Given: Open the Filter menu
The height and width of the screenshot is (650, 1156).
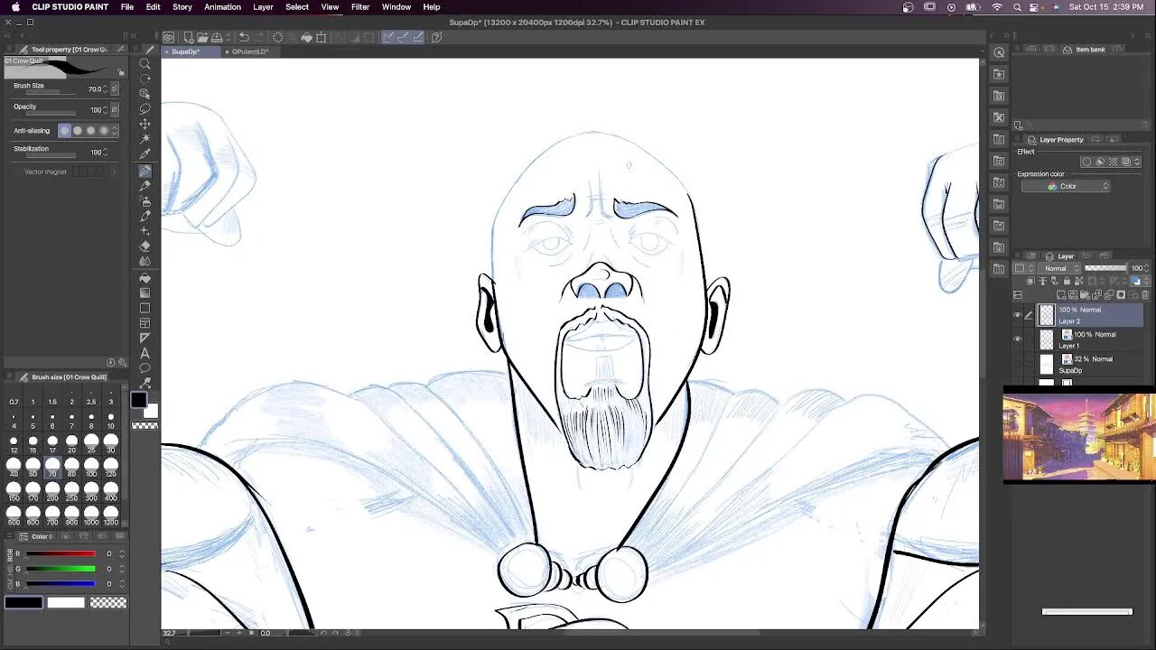Looking at the screenshot, I should (x=360, y=6).
